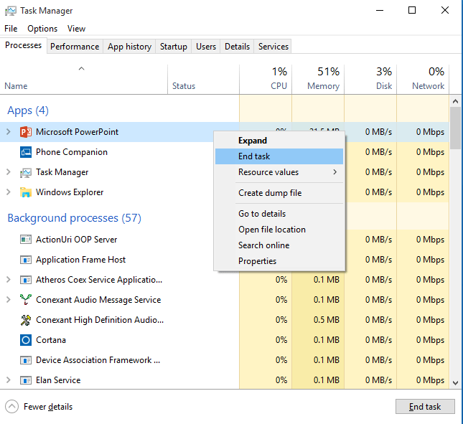Screen dimensions: 463x424
Task: Click the Cortana circle icon
Action: [x=26, y=340]
